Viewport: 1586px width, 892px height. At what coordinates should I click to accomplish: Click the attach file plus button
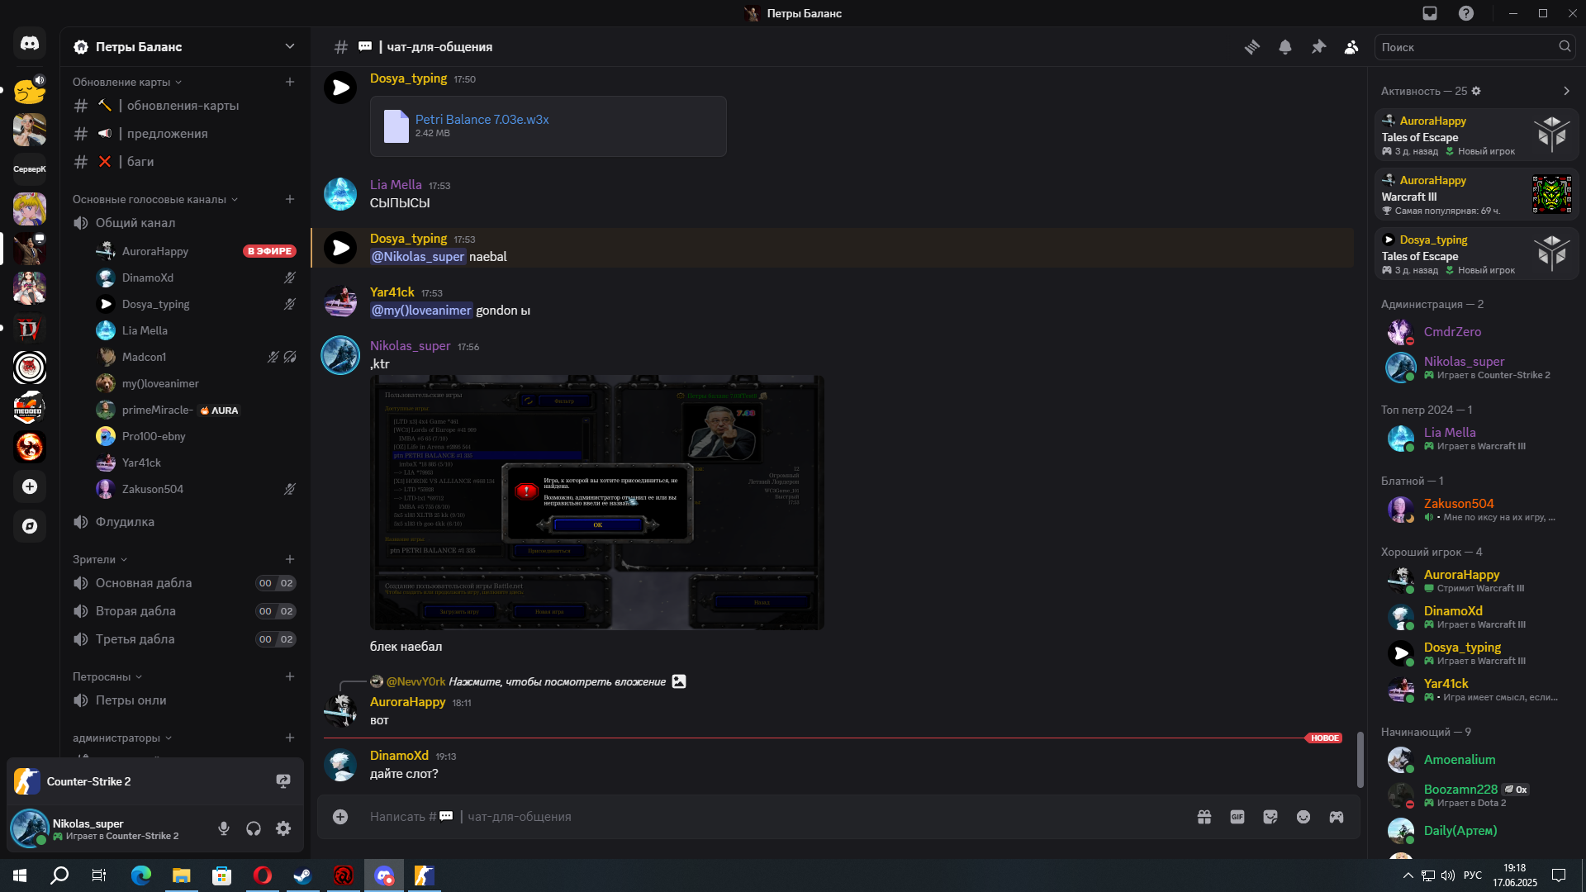tap(340, 817)
